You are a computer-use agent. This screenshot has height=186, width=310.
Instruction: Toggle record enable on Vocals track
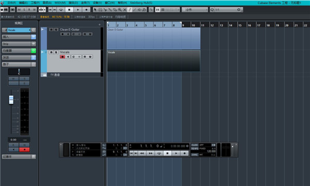[x=63, y=57]
